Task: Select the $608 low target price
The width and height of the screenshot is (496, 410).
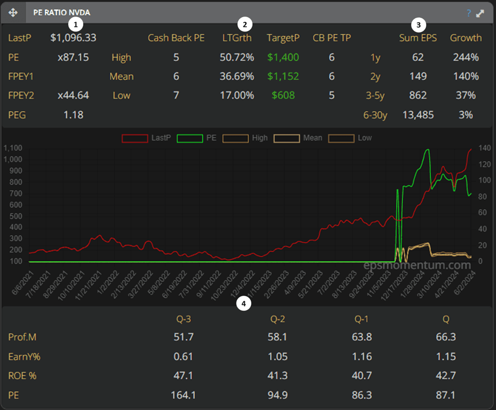Action: tap(283, 96)
